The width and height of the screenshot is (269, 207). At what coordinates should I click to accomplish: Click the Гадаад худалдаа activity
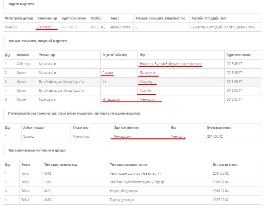[x=122, y=200]
